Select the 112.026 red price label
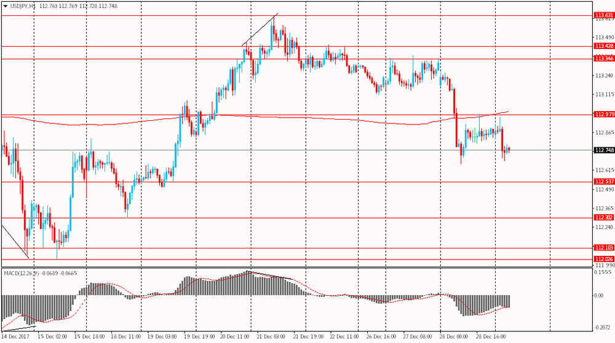The height and width of the screenshot is (343, 615). (x=604, y=260)
